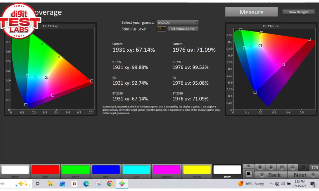The image size is (319, 191).
Task: Open File Explorer from taskbar
Action: [x=50, y=184]
